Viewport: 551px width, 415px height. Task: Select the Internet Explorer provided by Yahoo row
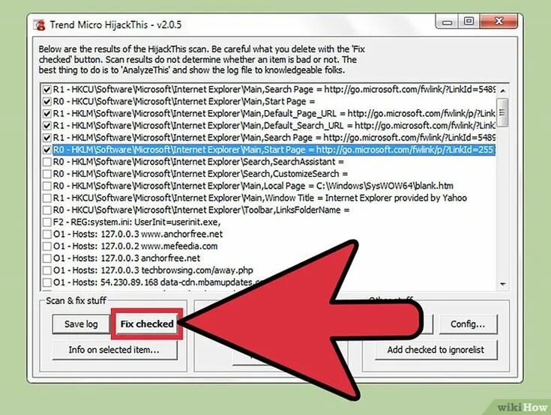tap(259, 198)
